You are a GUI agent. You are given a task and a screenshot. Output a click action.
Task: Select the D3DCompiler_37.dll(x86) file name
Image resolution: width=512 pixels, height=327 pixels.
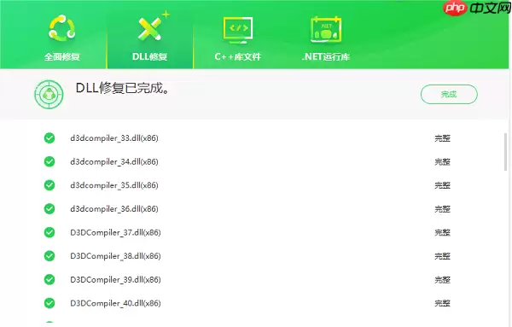pyautogui.click(x=115, y=232)
